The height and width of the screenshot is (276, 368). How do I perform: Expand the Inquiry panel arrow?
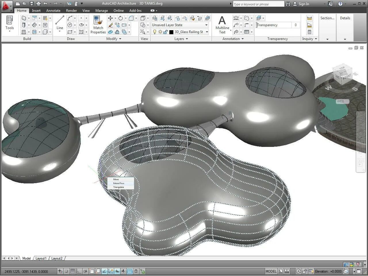(316, 39)
